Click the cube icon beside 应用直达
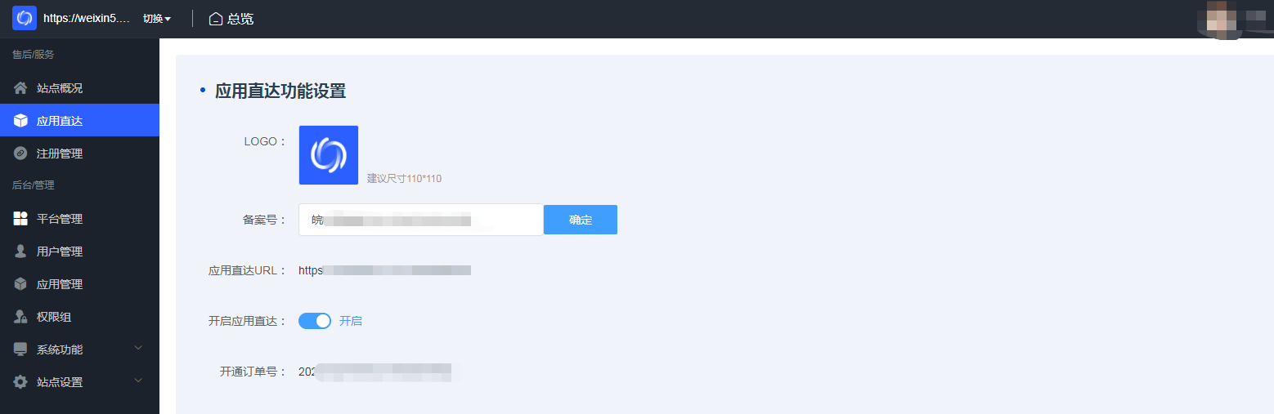Screen dimensions: 1274x414 click(x=20, y=120)
